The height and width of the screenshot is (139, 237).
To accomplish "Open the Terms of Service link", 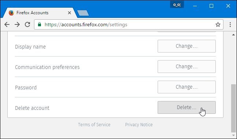I will (x=94, y=125).
